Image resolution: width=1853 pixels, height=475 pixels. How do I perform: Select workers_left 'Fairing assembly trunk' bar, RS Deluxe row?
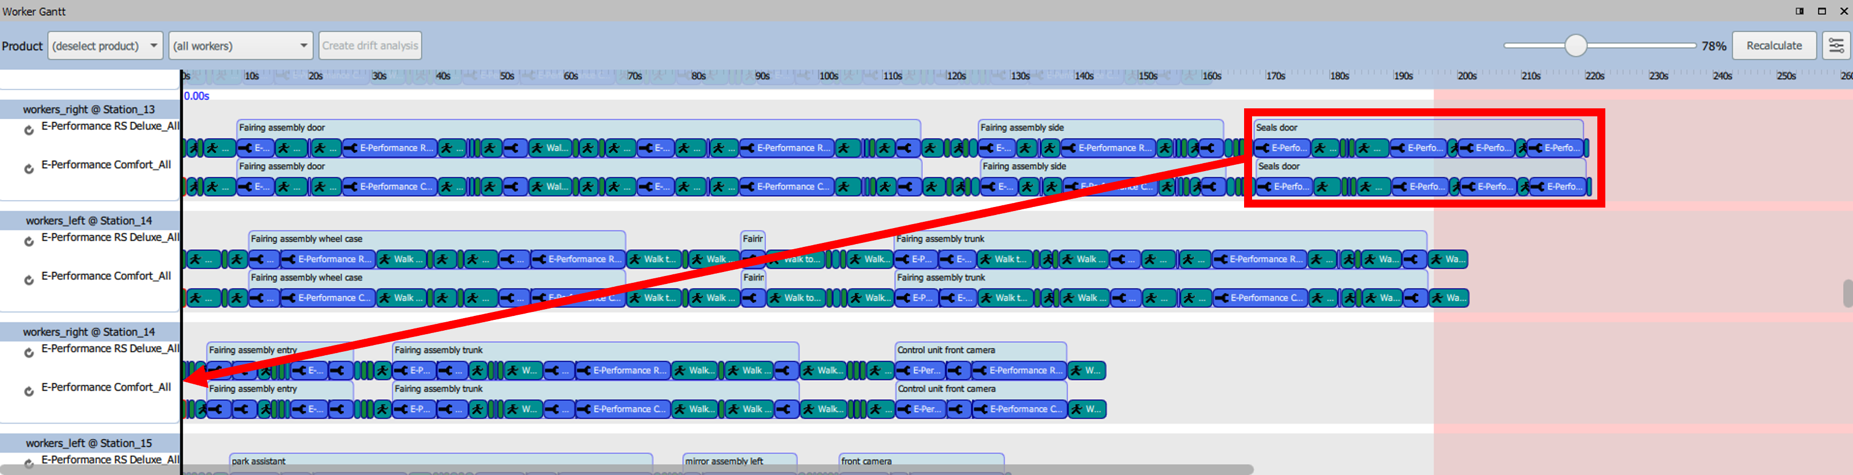click(x=1160, y=239)
